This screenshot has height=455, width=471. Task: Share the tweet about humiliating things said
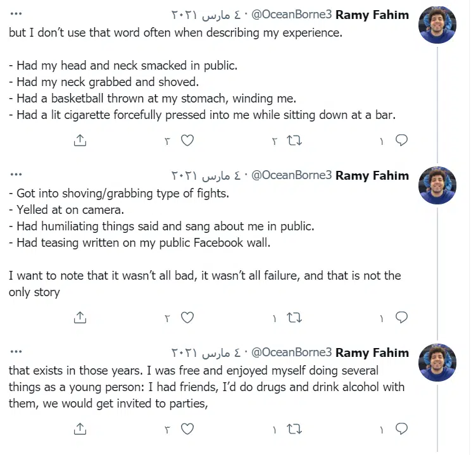(x=80, y=318)
